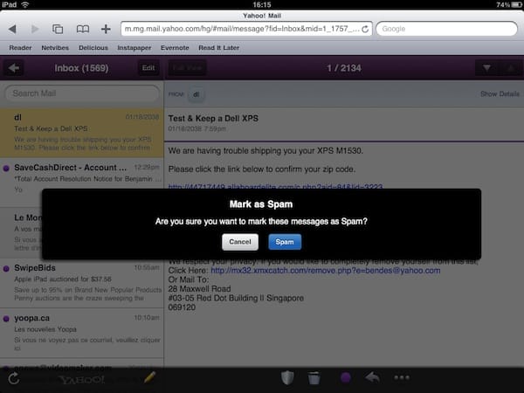Refresh the inbox with circular arrow icon

[13, 378]
